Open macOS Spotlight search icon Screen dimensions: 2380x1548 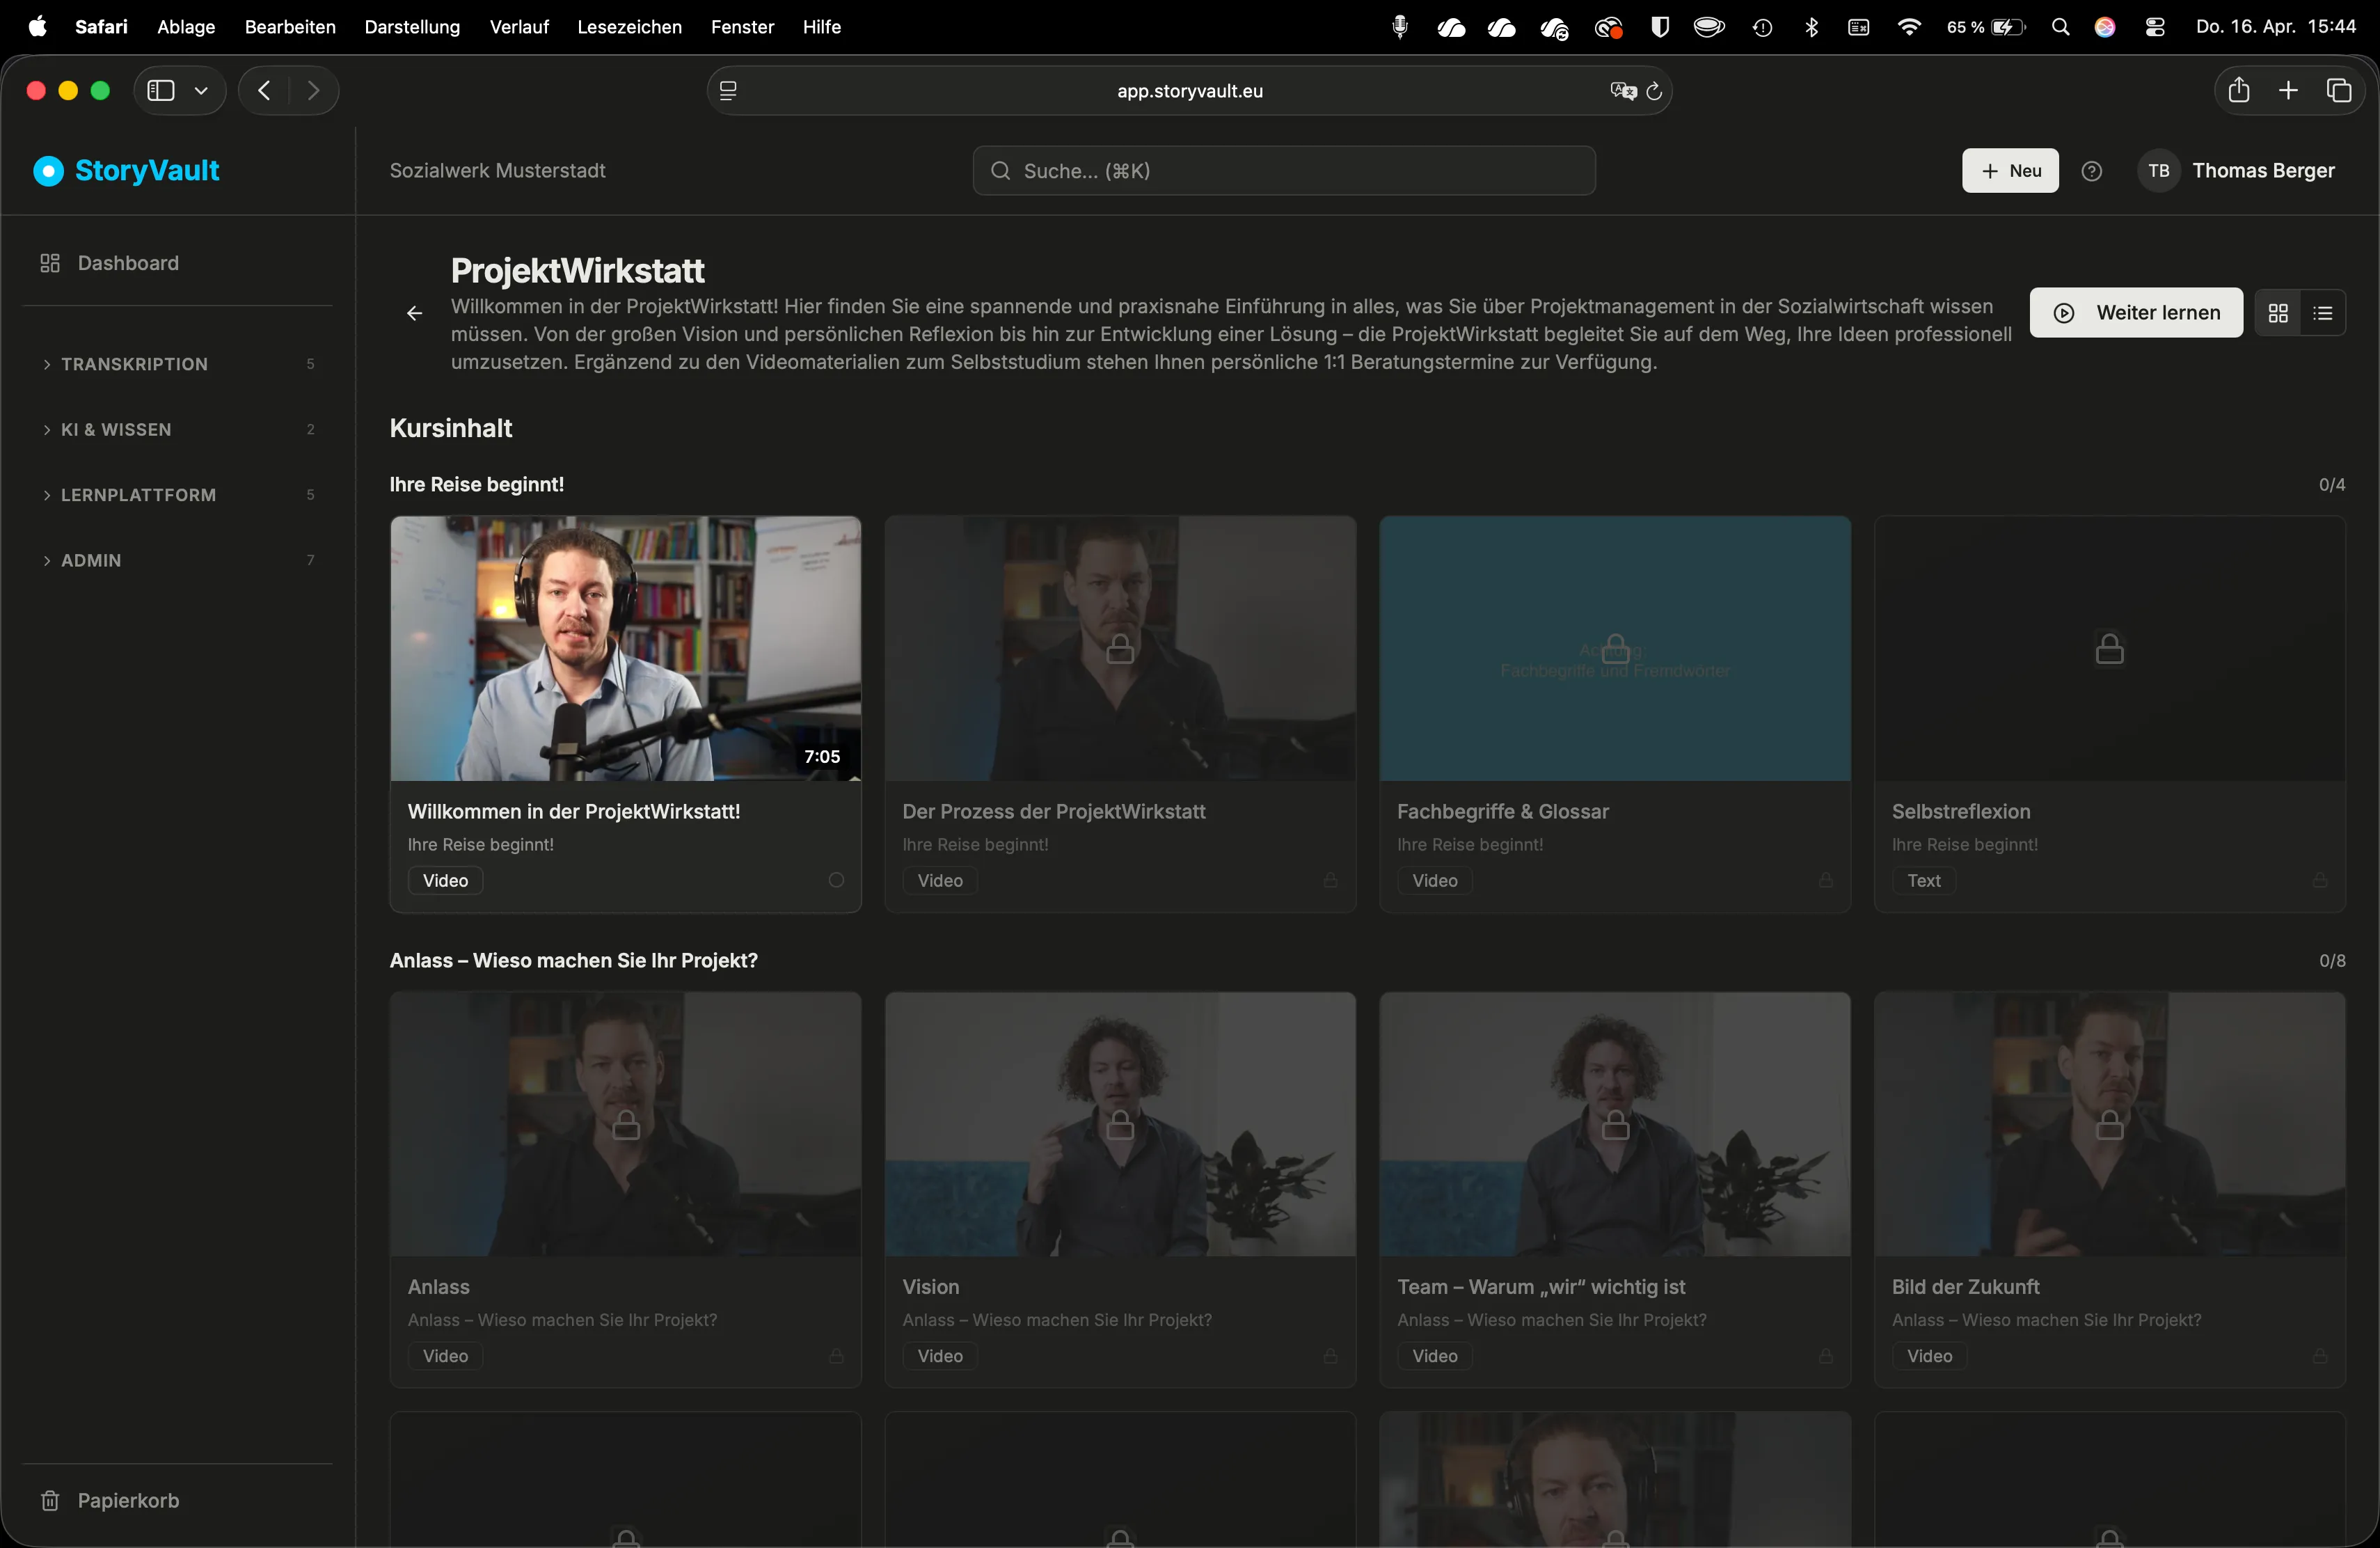click(2060, 27)
